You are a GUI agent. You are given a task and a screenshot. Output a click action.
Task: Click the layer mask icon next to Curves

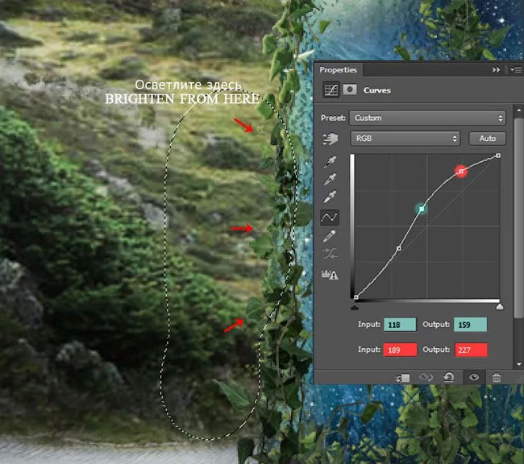click(x=350, y=89)
